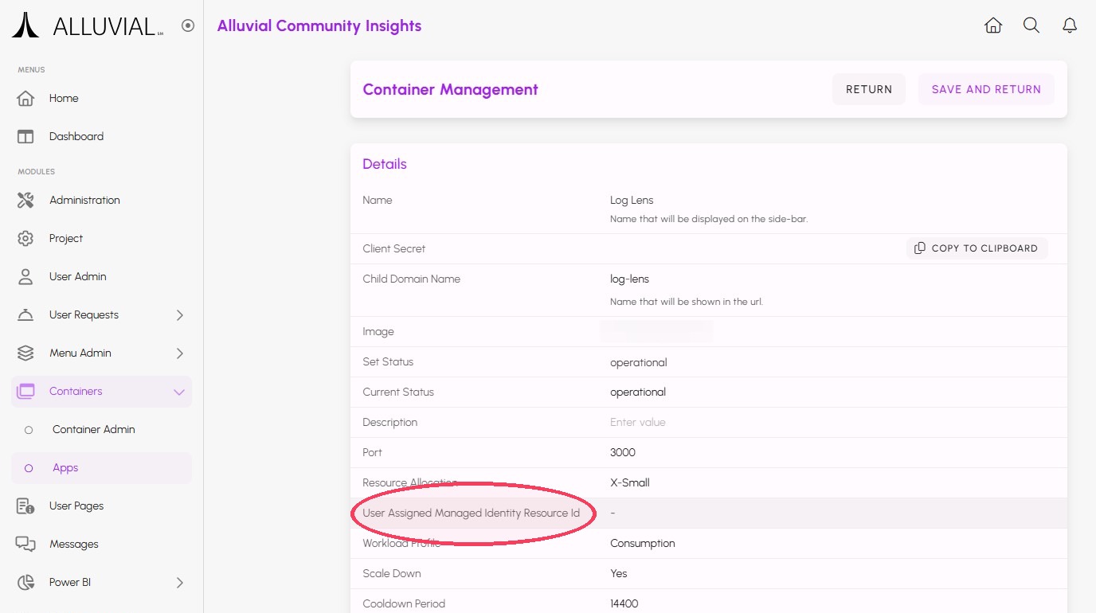This screenshot has height=613, width=1096.
Task: Click SAVE AND RETURN button
Action: coord(986,89)
